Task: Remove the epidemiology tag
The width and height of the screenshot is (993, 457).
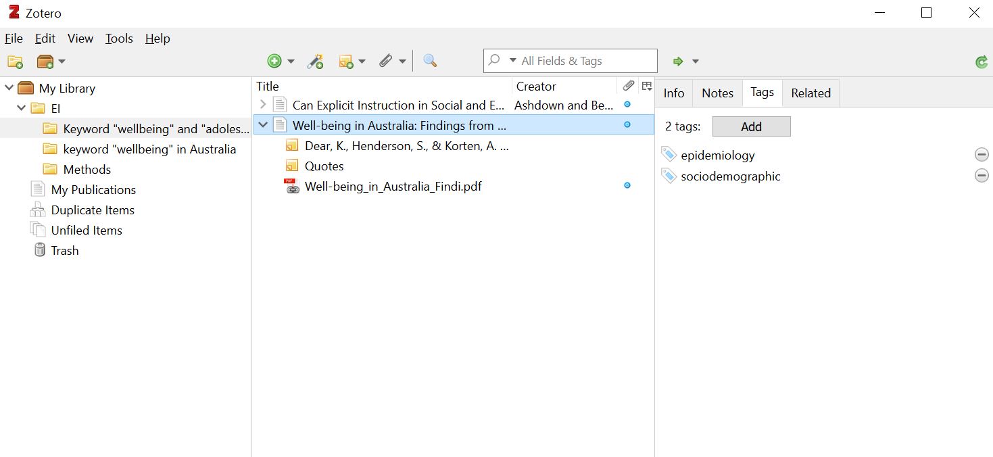Action: tap(982, 155)
